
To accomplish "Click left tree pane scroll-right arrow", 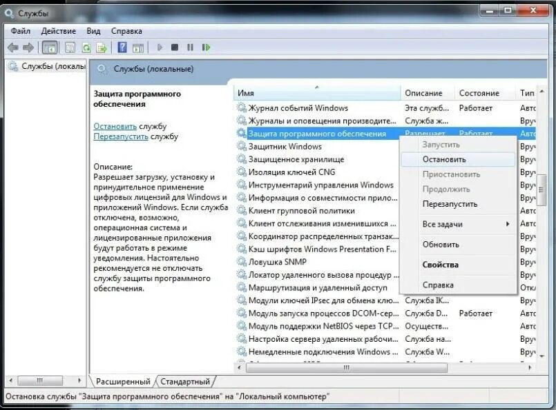I will point(79,380).
